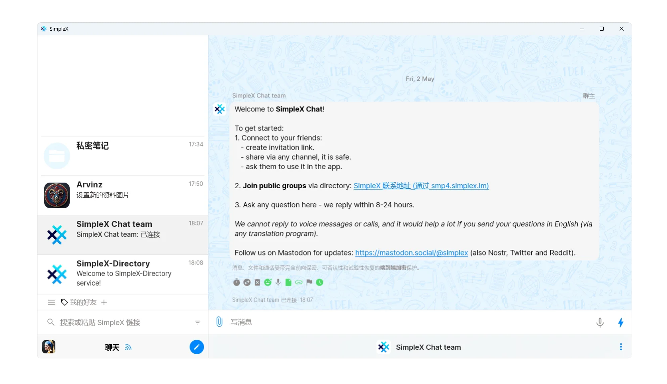Click the blue feed icon beside 聊天
The width and height of the screenshot is (667, 384).
[x=128, y=347]
